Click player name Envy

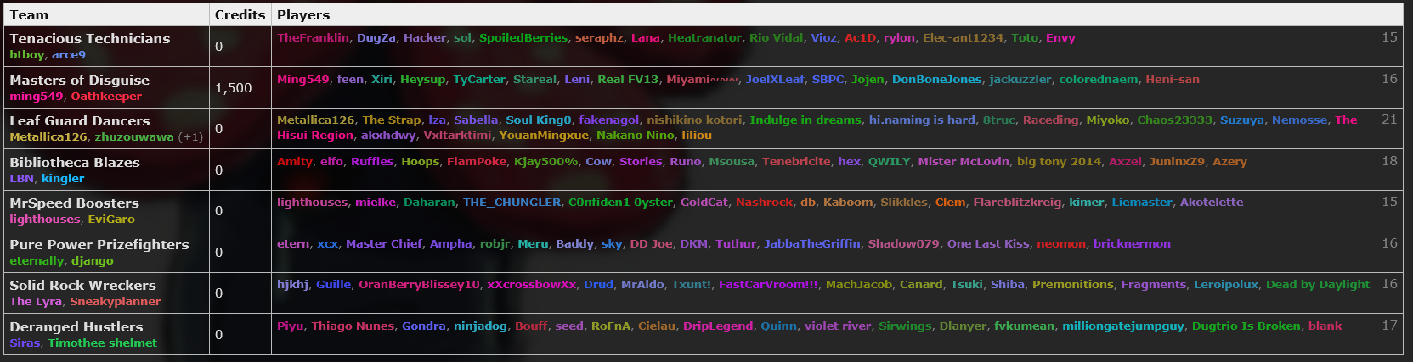point(1060,37)
